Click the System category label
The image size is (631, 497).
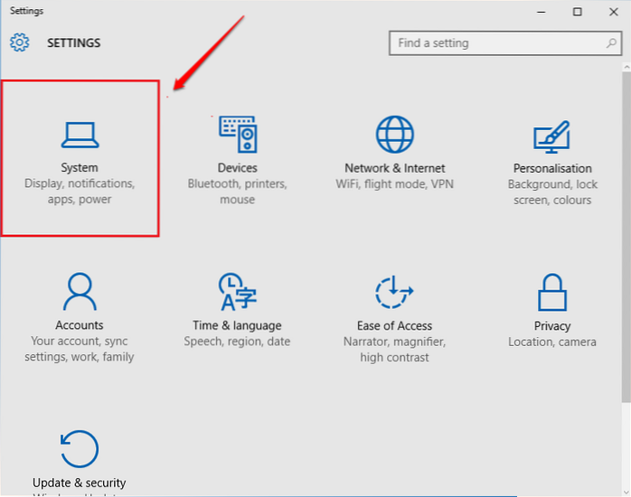pos(80,168)
